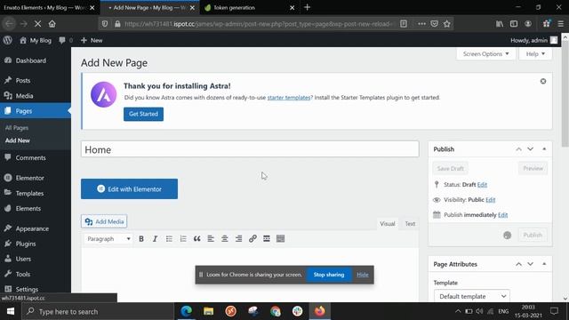The width and height of the screenshot is (569, 320).
Task: Collapse the Publish panel
Action: [x=544, y=149]
